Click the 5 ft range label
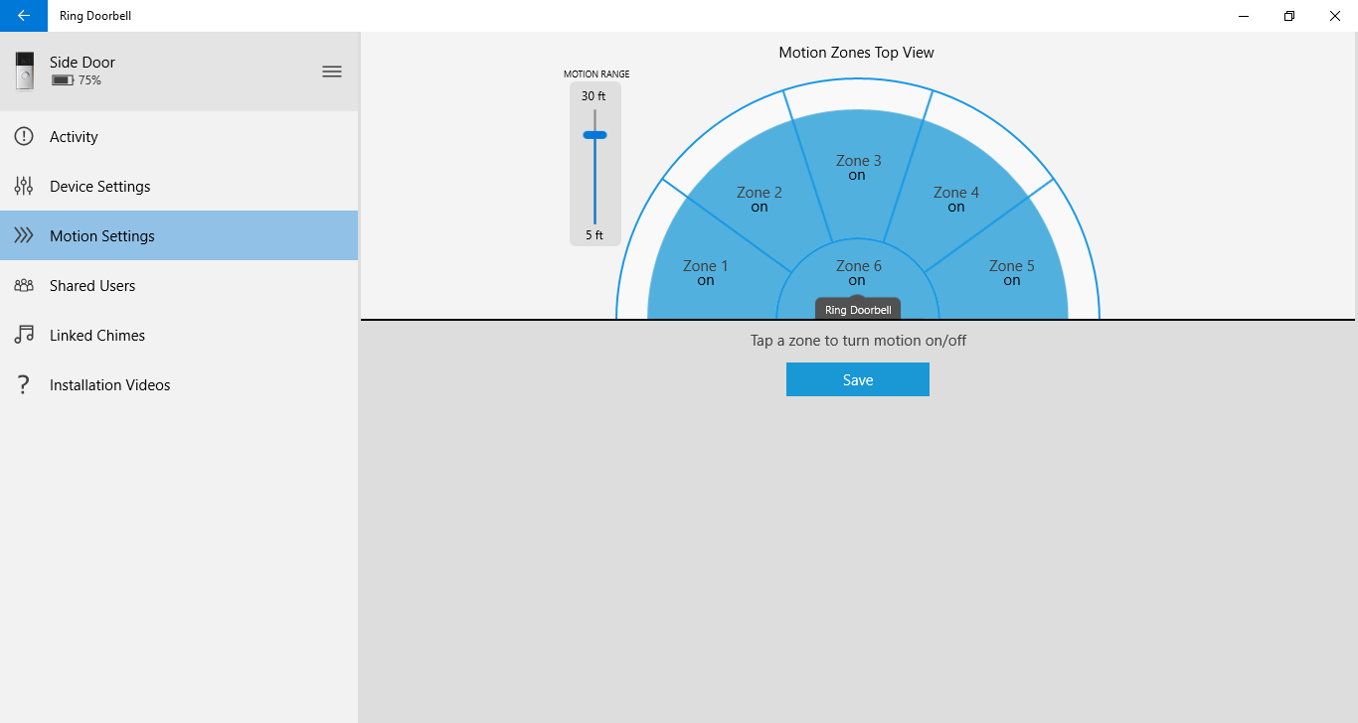This screenshot has height=723, width=1358. point(594,235)
